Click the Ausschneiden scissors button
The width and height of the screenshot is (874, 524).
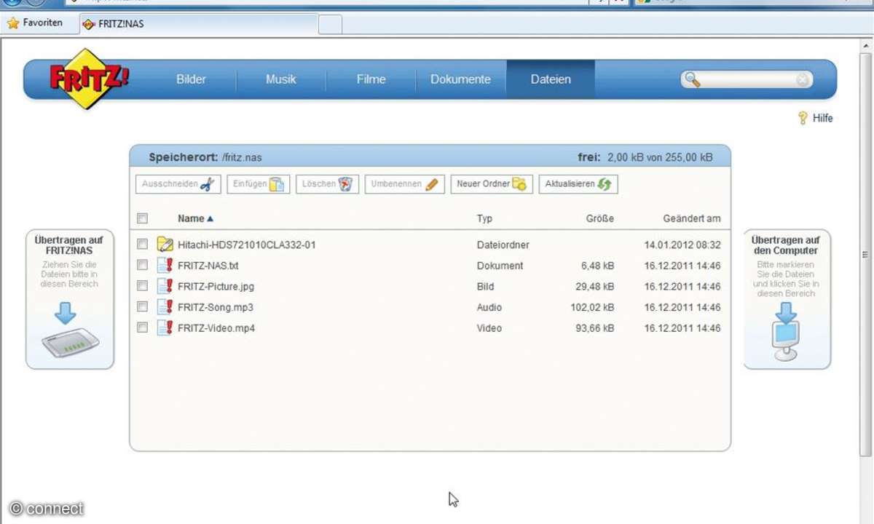[x=178, y=184]
